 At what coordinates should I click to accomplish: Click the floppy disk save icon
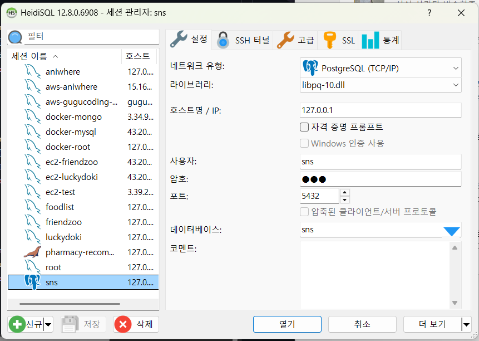click(x=70, y=324)
